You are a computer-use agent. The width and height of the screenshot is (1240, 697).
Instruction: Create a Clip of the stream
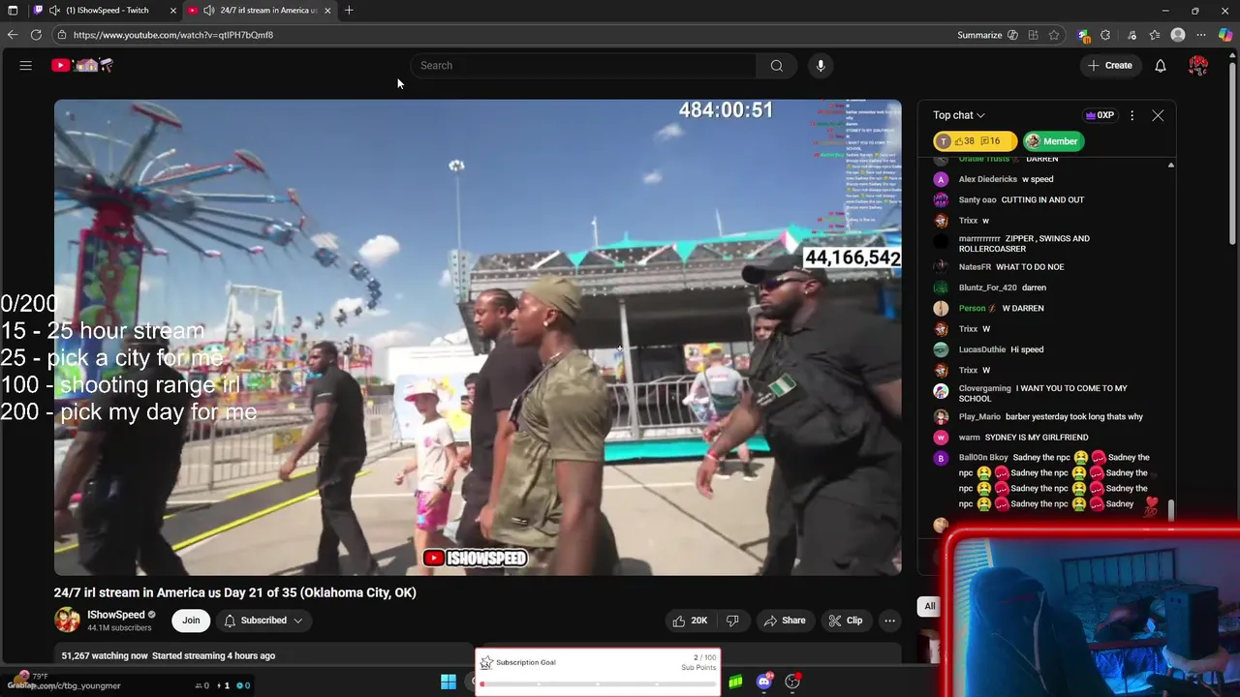[845, 621]
